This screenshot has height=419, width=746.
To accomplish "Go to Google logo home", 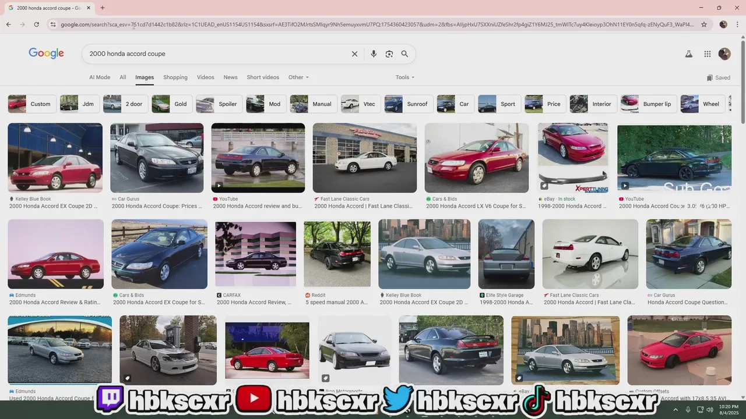I will pyautogui.click(x=46, y=54).
